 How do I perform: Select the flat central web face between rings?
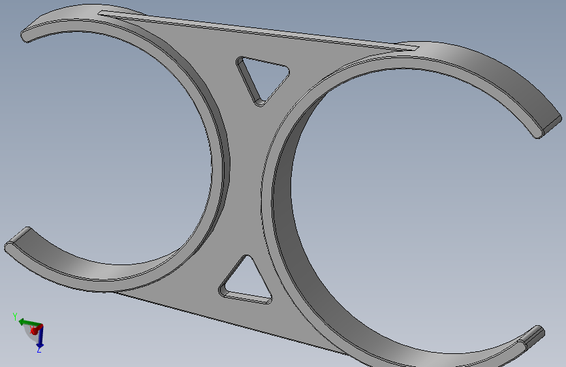pos(245,181)
